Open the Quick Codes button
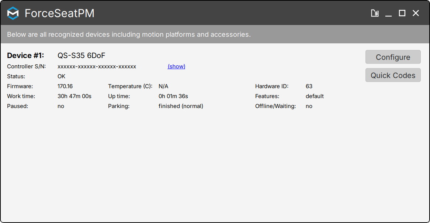 coord(393,75)
